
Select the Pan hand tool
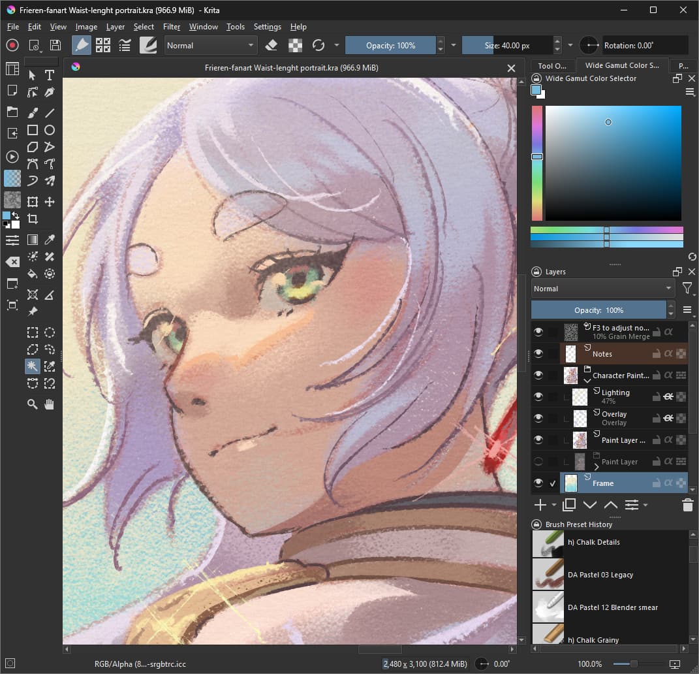[x=50, y=404]
